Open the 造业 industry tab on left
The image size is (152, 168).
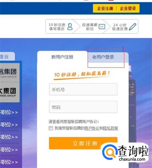coord(6,56)
